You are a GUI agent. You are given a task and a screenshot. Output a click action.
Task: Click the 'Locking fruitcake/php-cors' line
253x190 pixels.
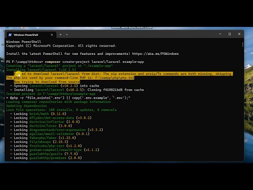[x=46, y=146]
